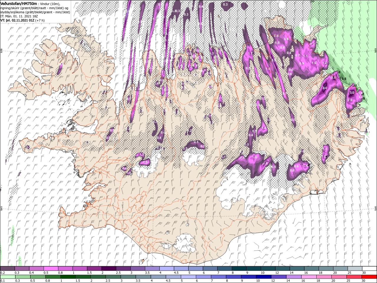377x283 pixels.
Task: Pick the bottom-row green swatch labeled 0.5
Action: pos(38,277)
